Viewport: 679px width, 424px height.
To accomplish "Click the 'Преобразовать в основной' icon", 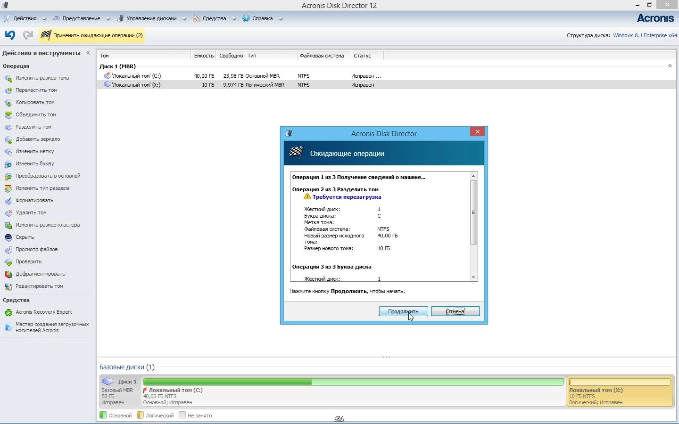I will [x=8, y=176].
